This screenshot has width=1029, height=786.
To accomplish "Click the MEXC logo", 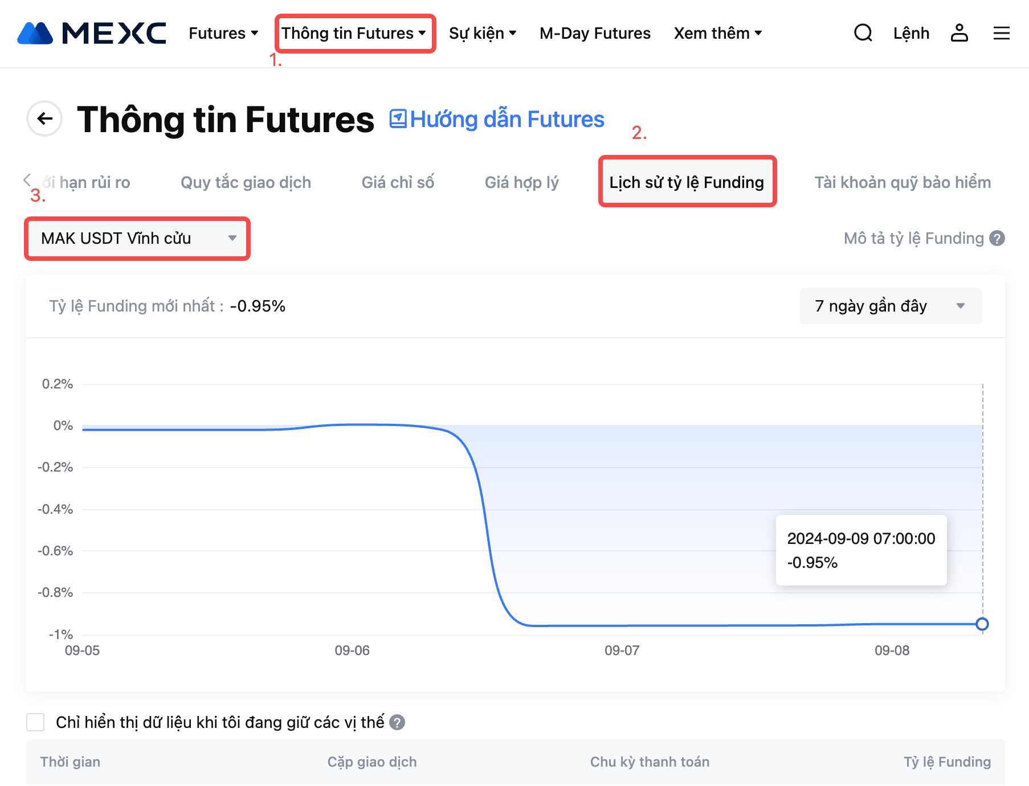I will [92, 33].
